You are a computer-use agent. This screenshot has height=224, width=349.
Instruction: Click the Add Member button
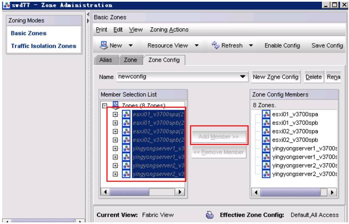pyautogui.click(x=219, y=136)
